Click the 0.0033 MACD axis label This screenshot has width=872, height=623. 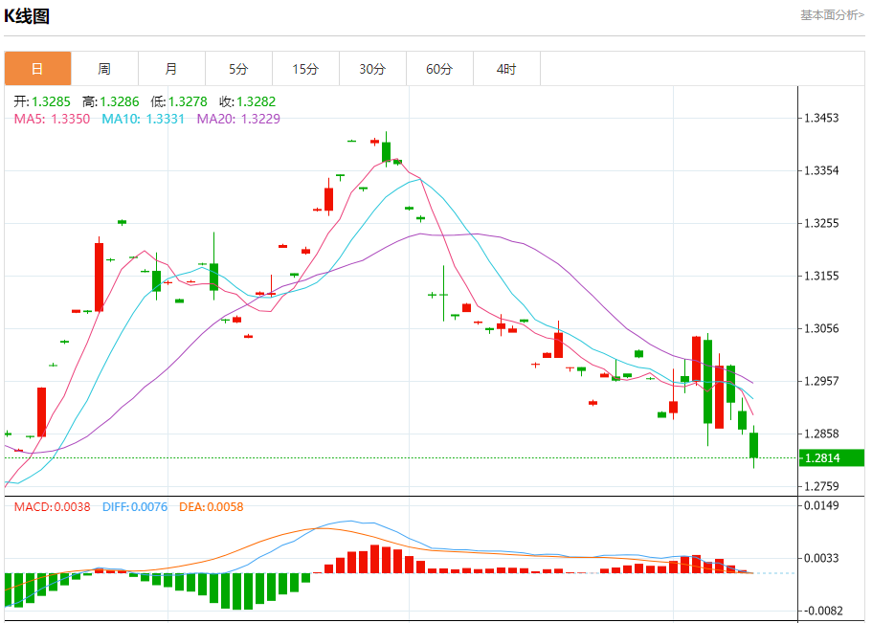click(x=821, y=558)
